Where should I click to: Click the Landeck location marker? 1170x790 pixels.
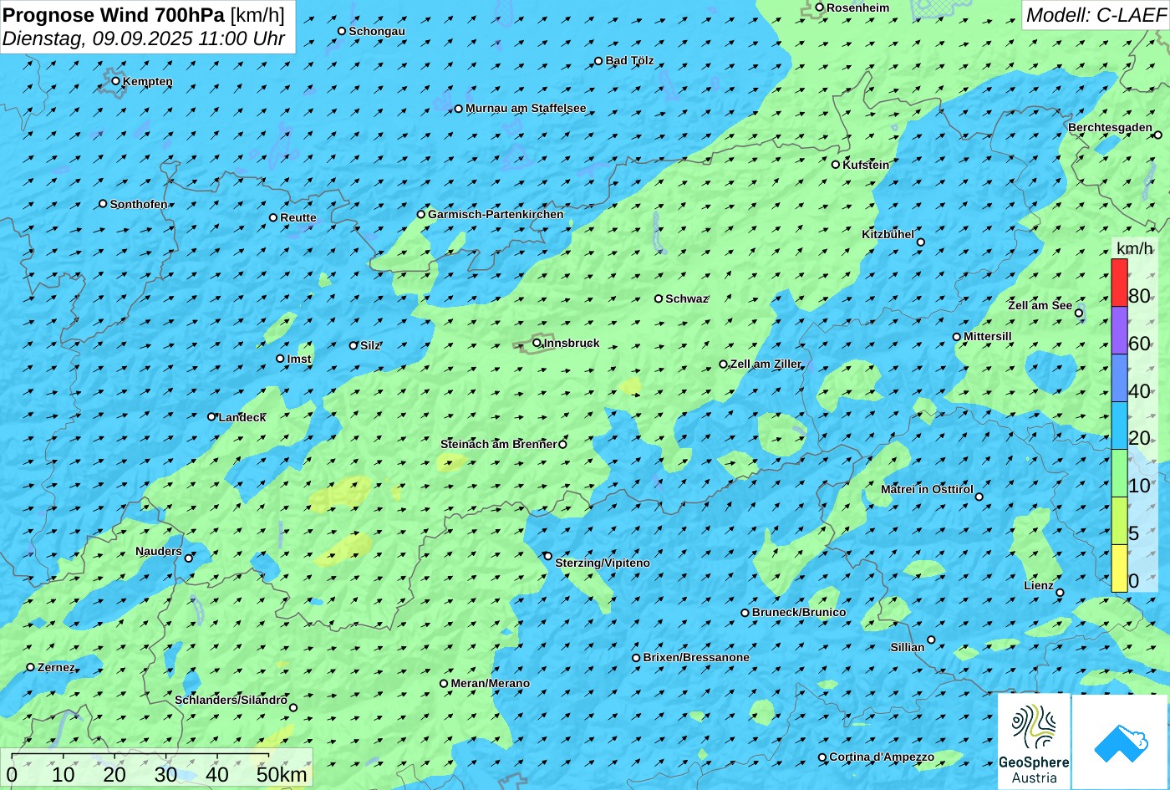(211, 416)
